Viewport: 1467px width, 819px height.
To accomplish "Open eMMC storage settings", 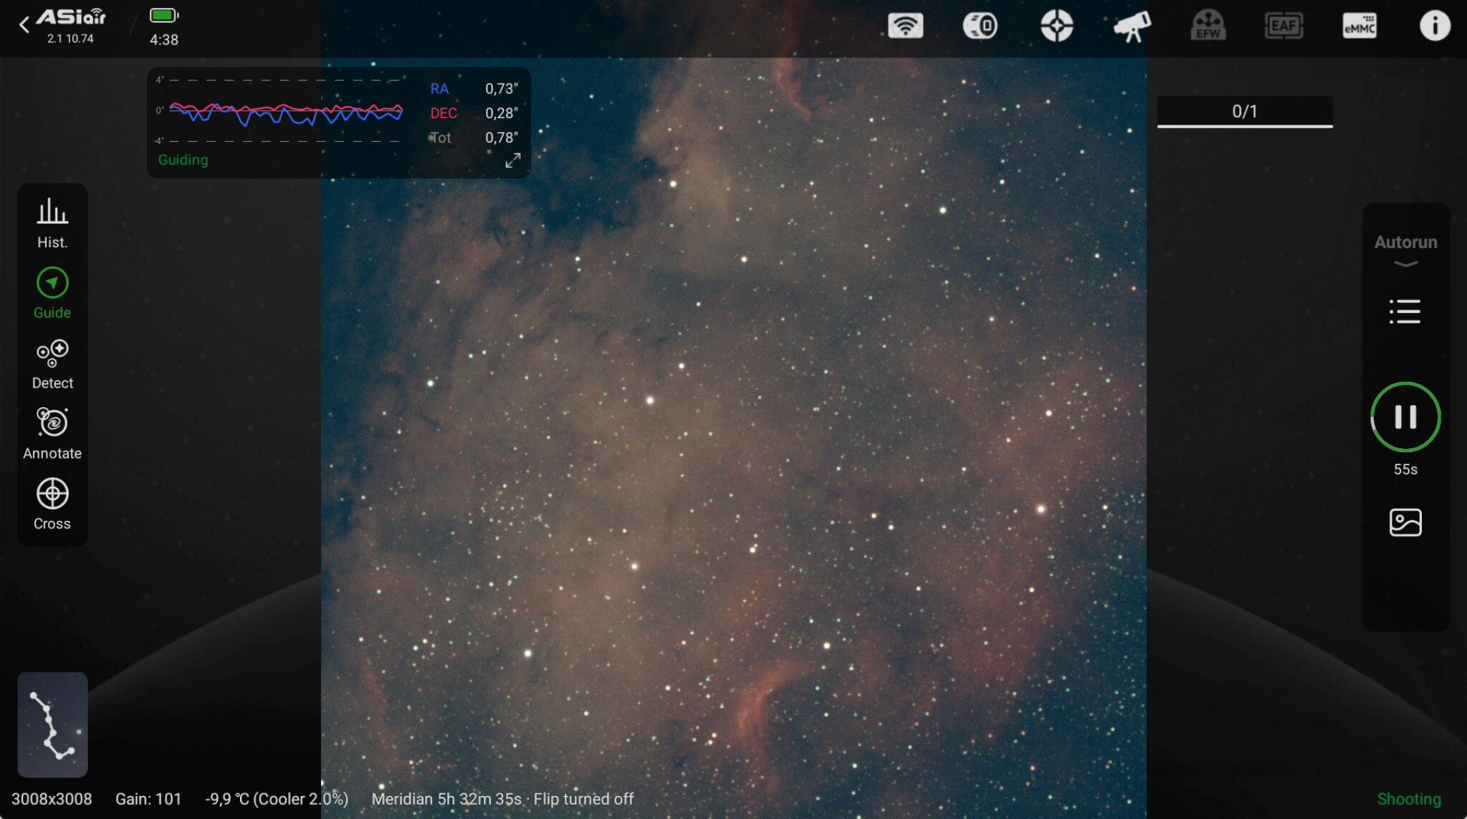I will click(1359, 27).
